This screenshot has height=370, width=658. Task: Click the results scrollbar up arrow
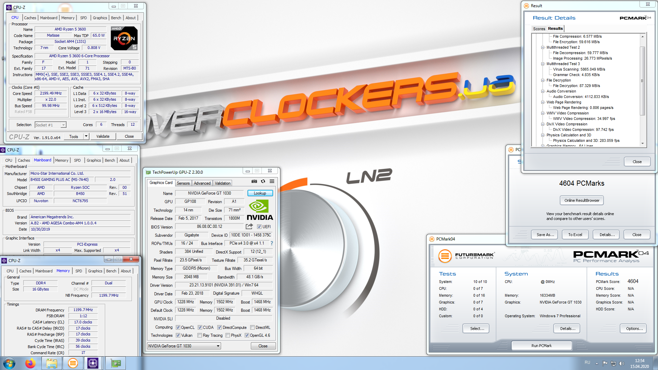click(x=643, y=36)
